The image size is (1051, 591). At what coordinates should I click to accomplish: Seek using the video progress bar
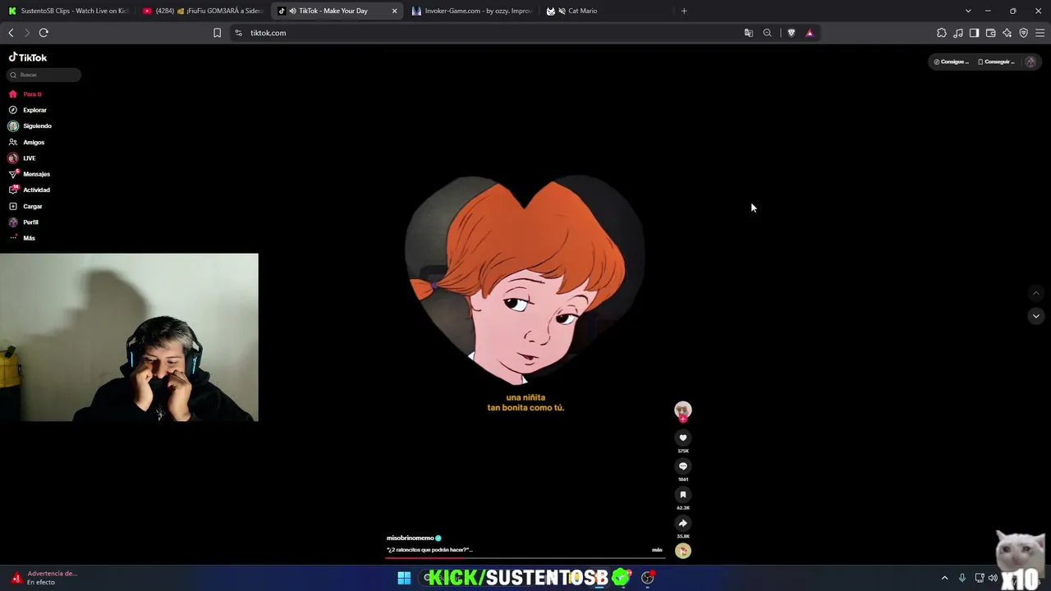coord(525,558)
